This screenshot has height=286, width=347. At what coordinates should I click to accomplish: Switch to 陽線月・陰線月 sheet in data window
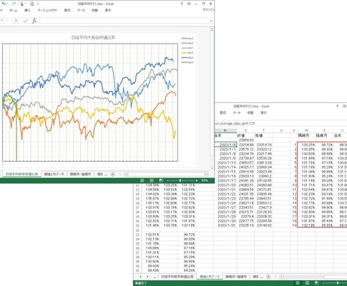[x=235, y=276]
